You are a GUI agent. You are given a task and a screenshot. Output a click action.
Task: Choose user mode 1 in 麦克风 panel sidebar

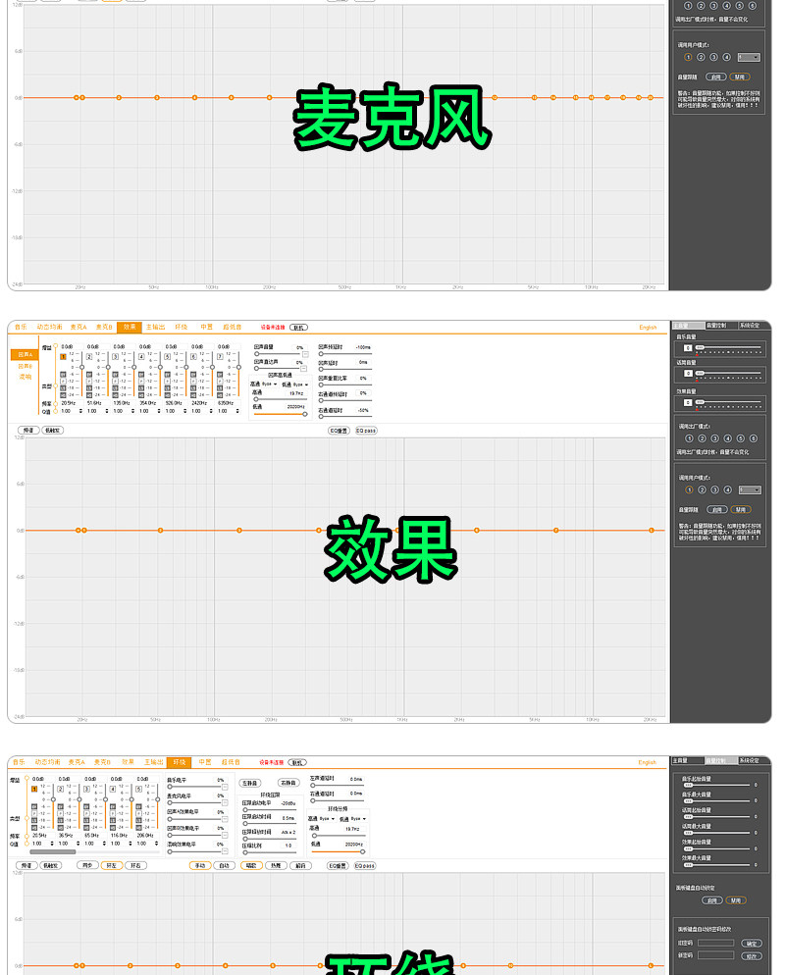[688, 57]
